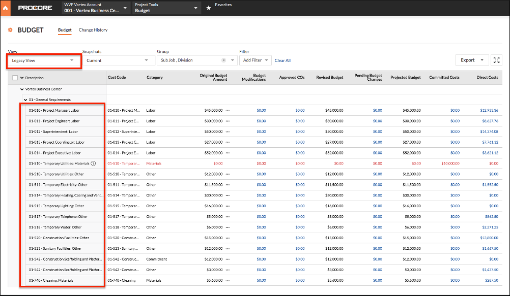Collapse the Vortex Business Center group
The image size is (510, 296).
(x=22, y=89)
